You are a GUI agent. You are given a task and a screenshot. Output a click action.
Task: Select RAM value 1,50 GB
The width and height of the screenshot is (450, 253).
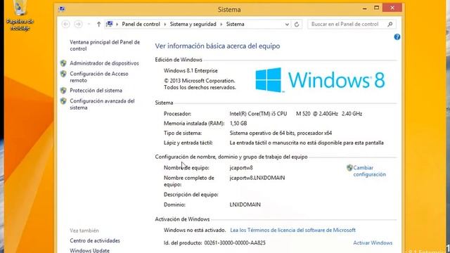(x=238, y=124)
